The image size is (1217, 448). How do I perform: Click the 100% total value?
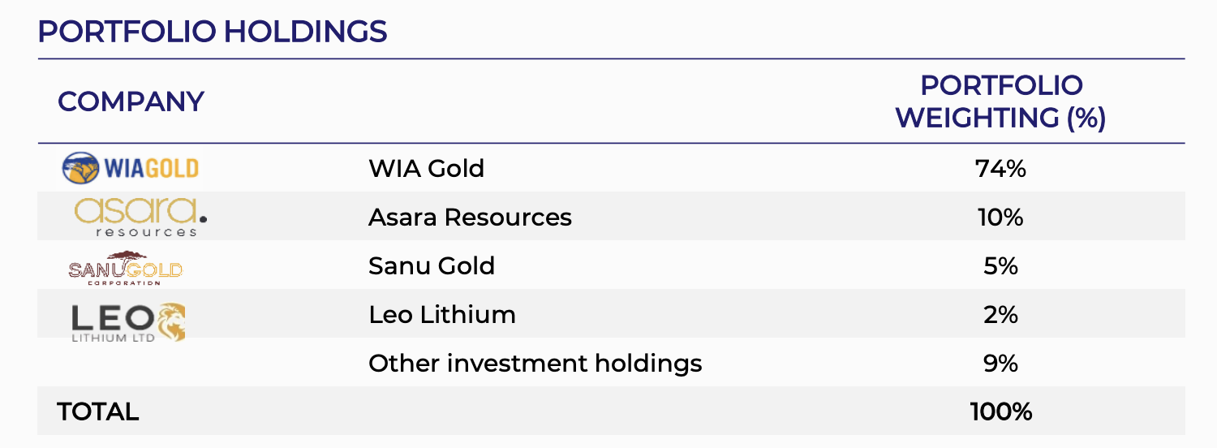(x=1000, y=411)
